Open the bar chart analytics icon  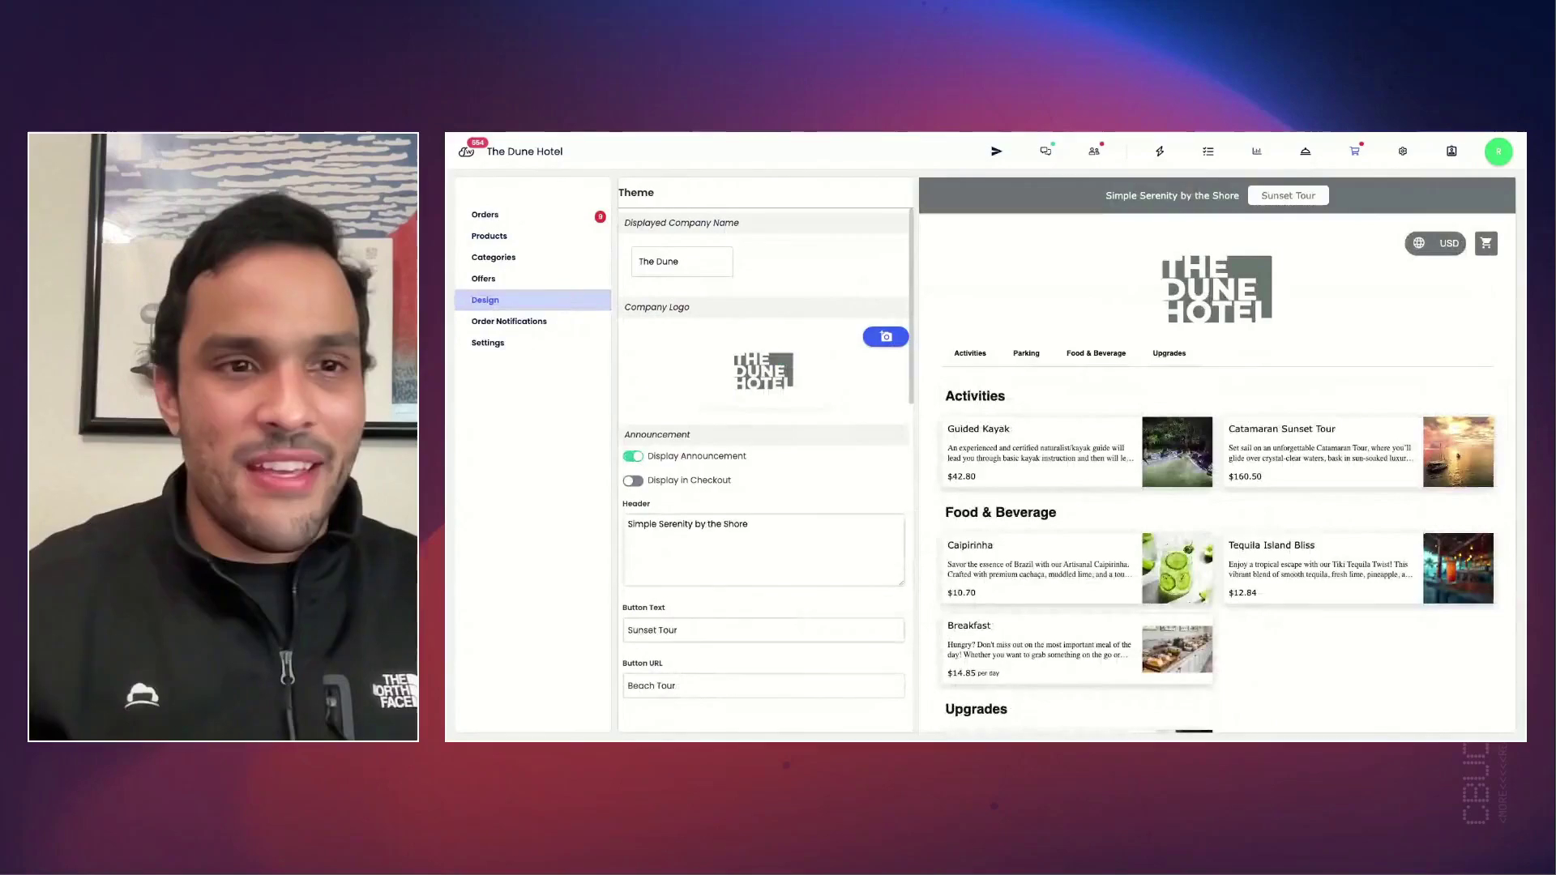[1257, 152]
